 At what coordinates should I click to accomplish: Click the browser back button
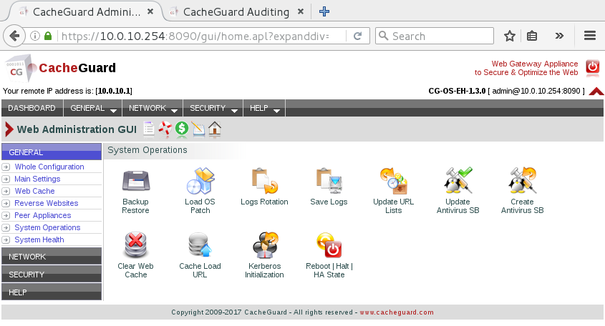click(14, 36)
